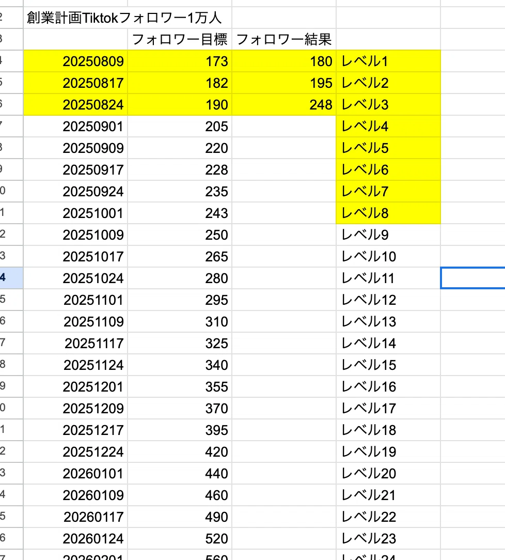This screenshot has width=505, height=560.
Task: Select date cell 20251101
Action: point(76,300)
